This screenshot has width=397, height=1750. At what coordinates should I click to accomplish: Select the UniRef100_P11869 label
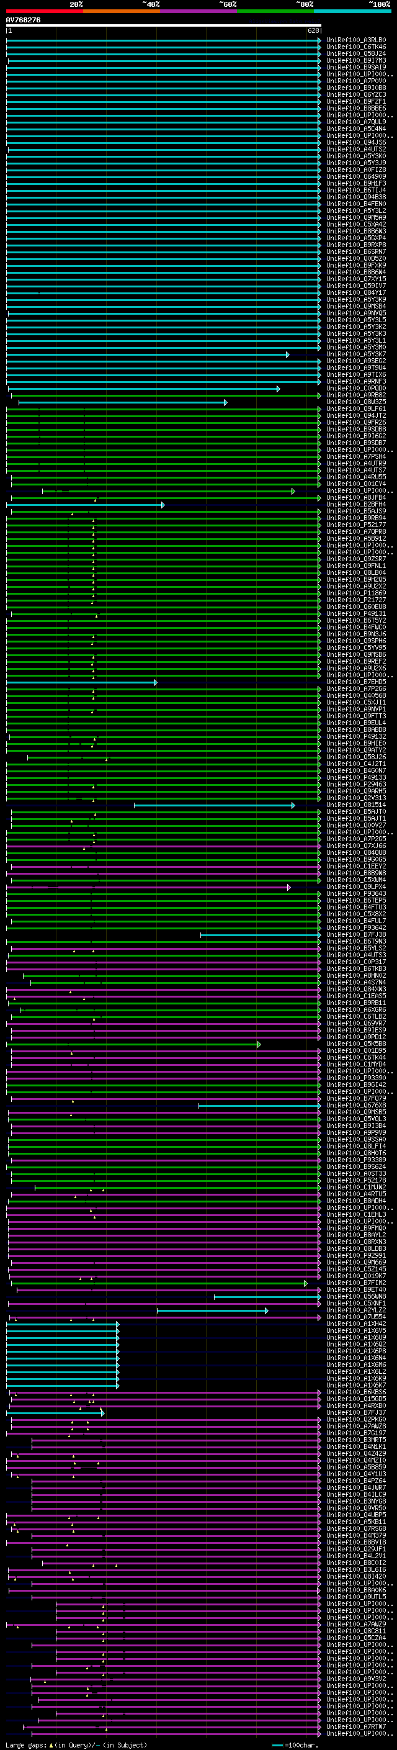coord(355,593)
